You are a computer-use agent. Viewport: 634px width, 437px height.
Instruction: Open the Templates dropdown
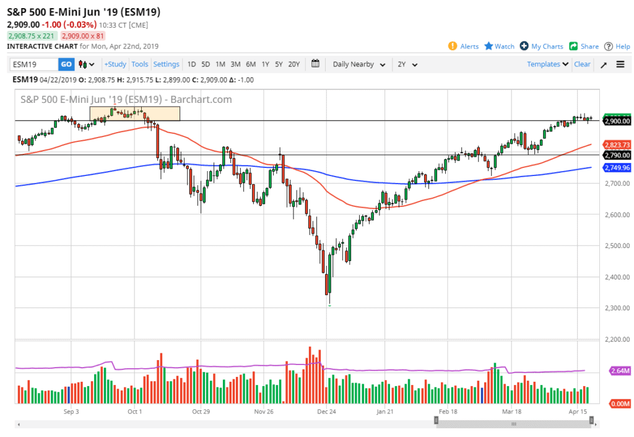[x=548, y=64]
